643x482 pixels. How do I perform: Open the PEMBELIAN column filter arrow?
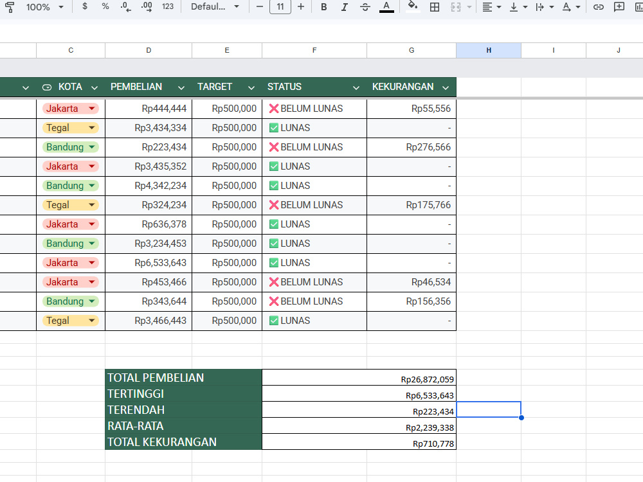(181, 87)
